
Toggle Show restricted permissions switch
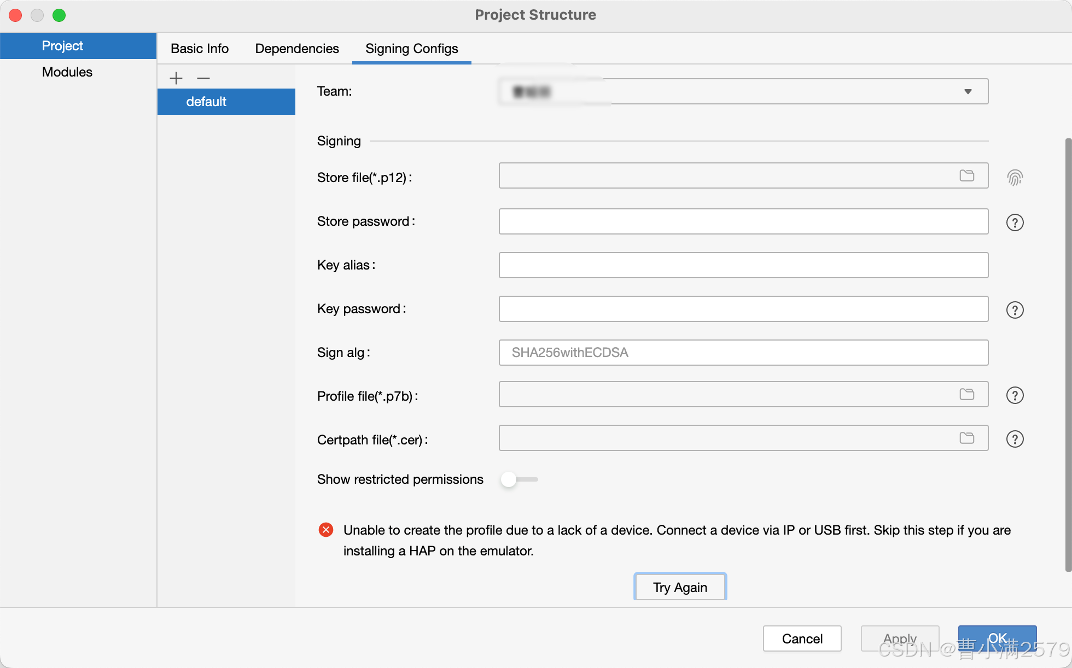(518, 479)
